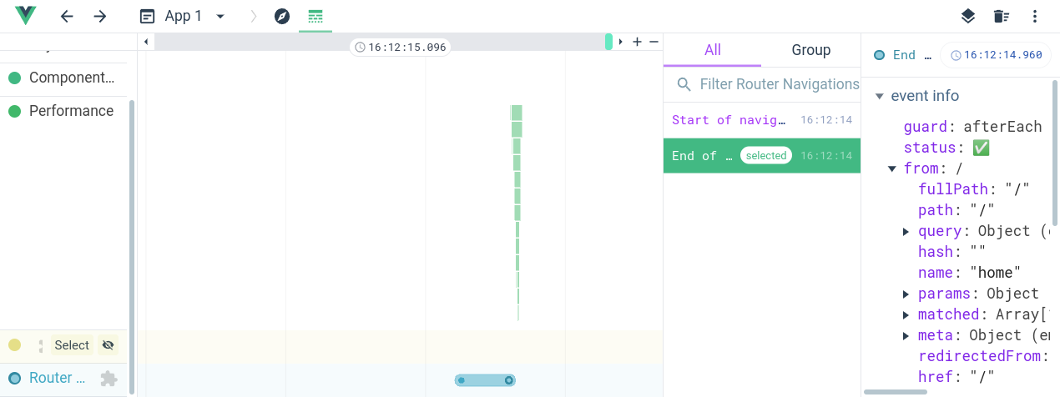Image resolution: width=1060 pixels, height=397 pixels.
Task: Click the Vue logo icon
Action: [x=26, y=16]
